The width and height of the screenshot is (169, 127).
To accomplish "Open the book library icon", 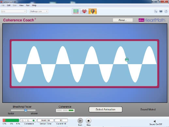I will coord(161,11).
